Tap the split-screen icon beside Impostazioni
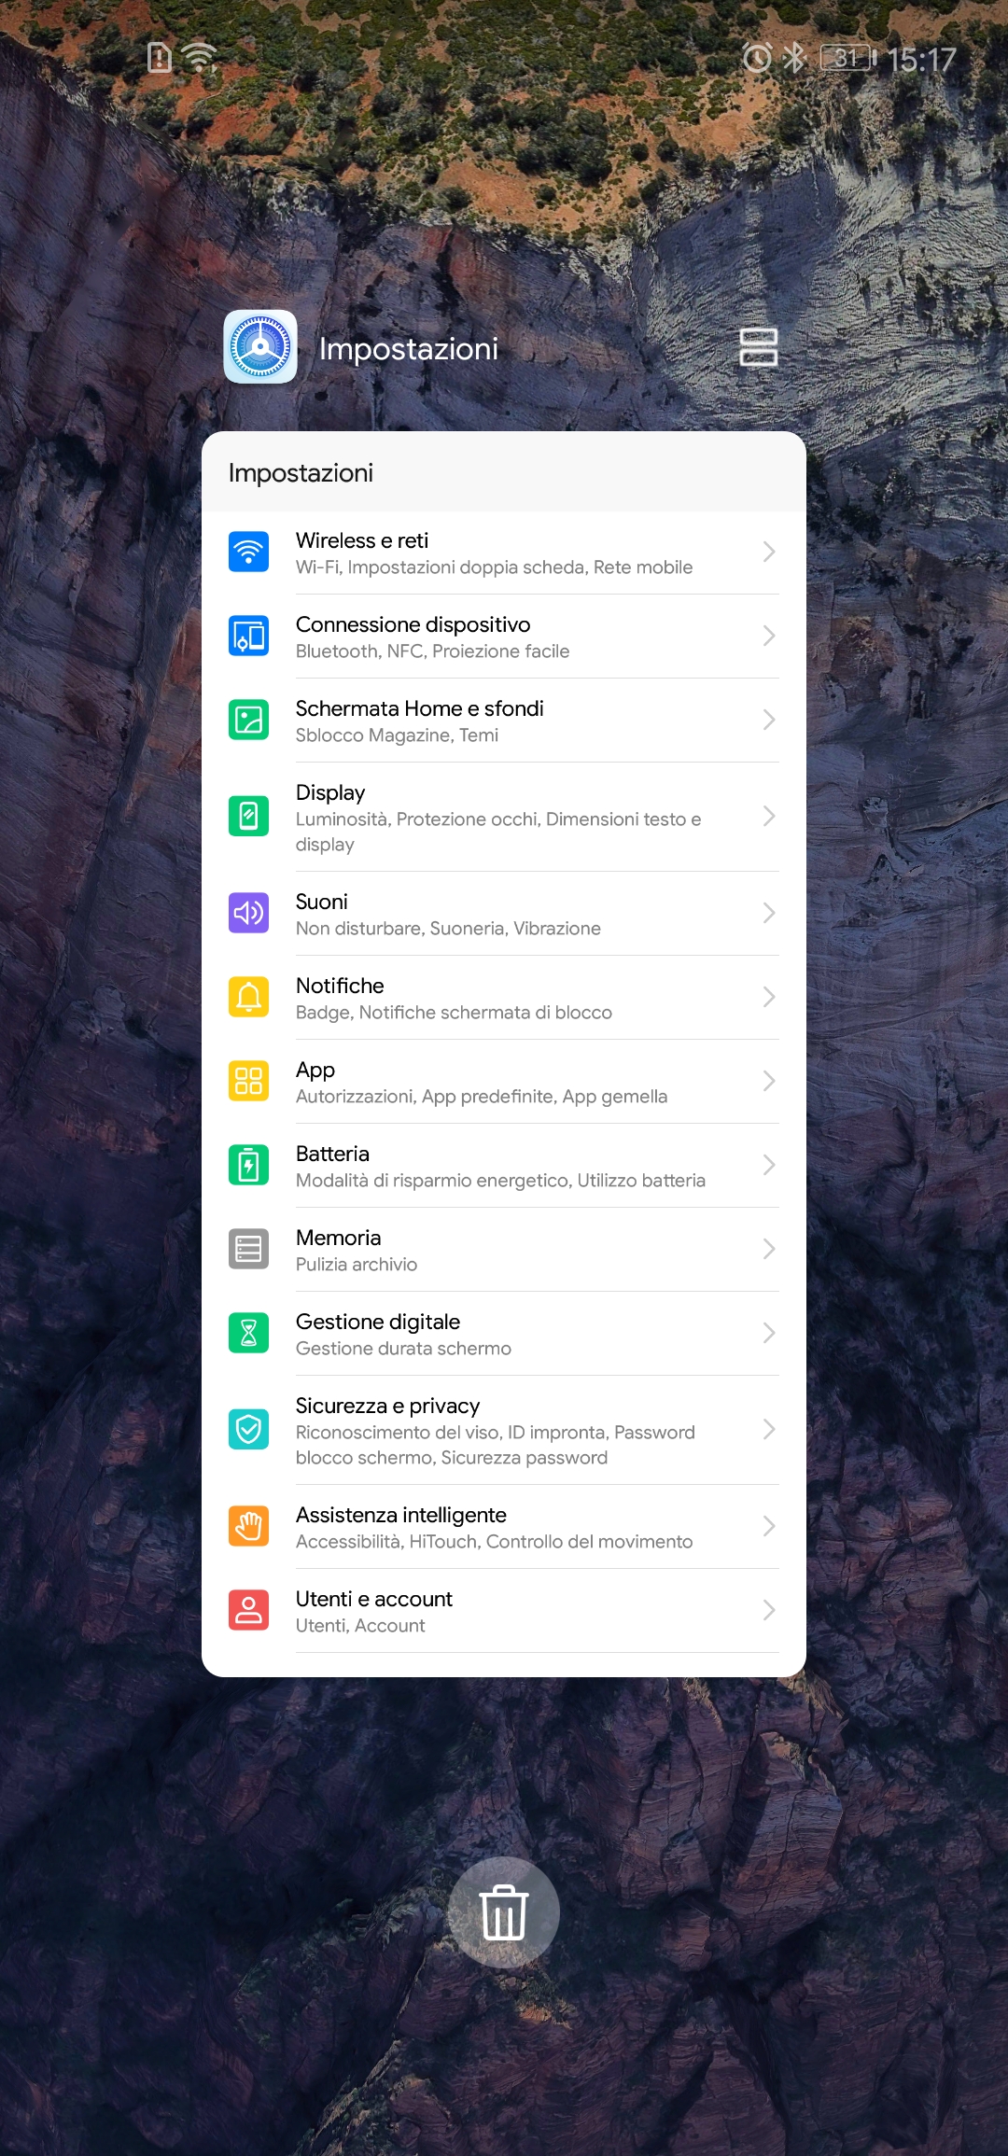The height and width of the screenshot is (2156, 1008). tap(759, 347)
